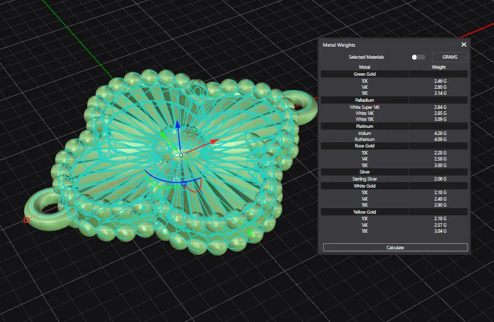Image resolution: width=494 pixels, height=322 pixels.
Task: Close the Metal Weights panel
Action: click(x=464, y=45)
